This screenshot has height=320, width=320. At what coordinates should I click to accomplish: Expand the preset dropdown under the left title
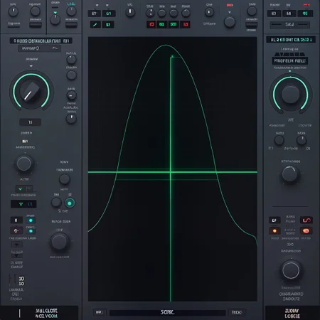[39, 48]
